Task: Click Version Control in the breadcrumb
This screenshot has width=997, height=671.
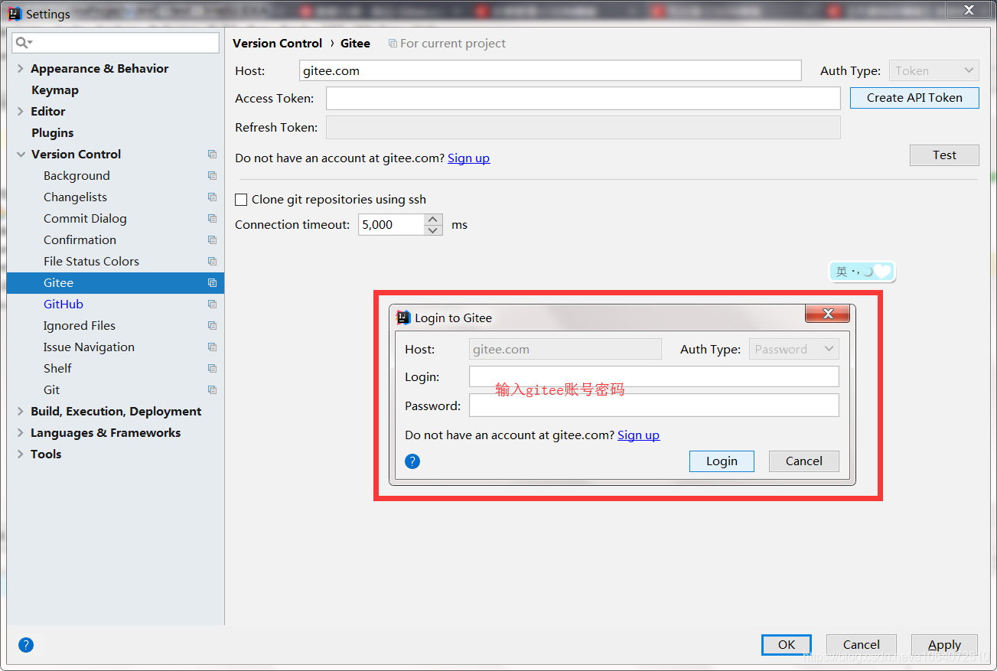Action: pyautogui.click(x=278, y=43)
